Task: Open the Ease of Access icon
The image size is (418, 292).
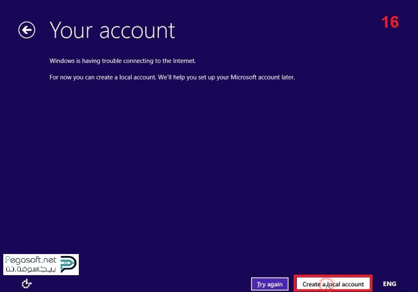Action: (27, 284)
